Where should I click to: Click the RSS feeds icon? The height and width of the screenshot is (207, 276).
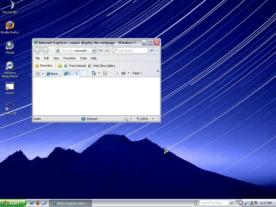click(x=105, y=73)
